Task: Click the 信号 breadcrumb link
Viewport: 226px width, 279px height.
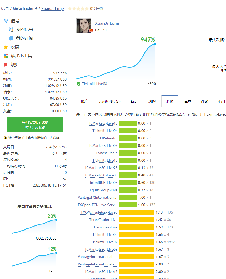Action: (x=5, y=8)
